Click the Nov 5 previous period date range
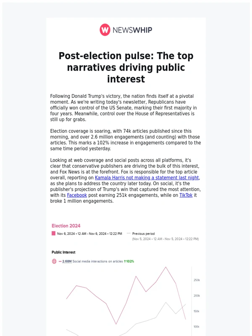252x336 pixels. [x=165, y=239]
